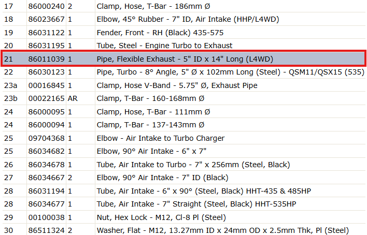Click Elbow, 90° Air Intake - 6" x 7"
The image size is (367, 235).
pos(151,151)
